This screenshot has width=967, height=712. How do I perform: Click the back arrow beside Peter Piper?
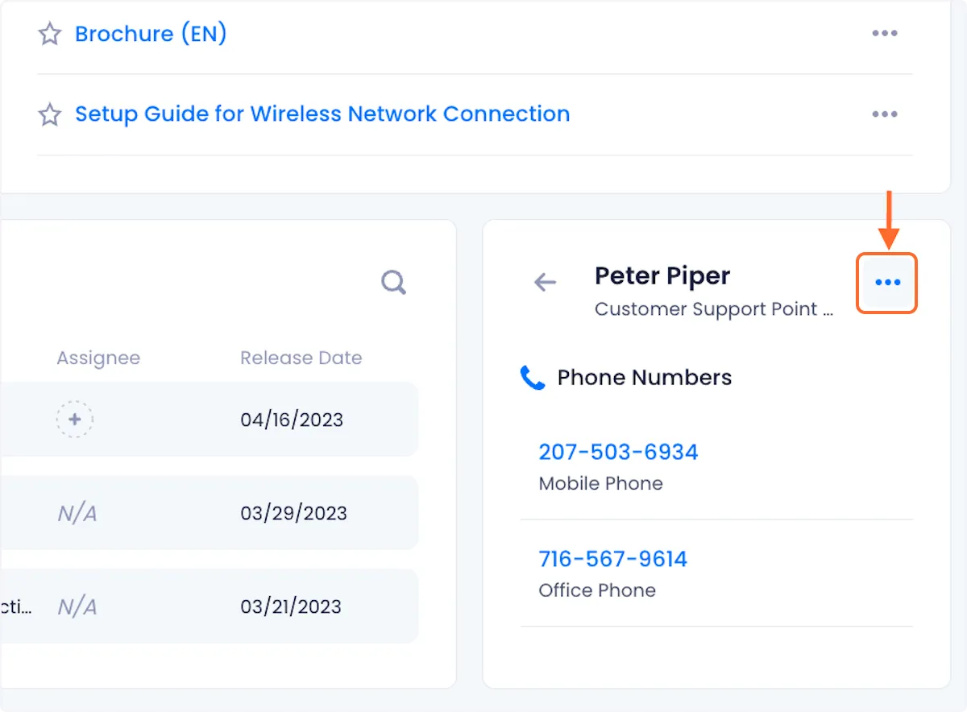pyautogui.click(x=546, y=282)
